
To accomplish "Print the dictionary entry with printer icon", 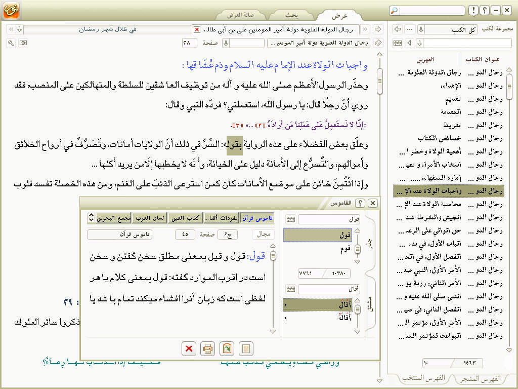I will coord(207,348).
